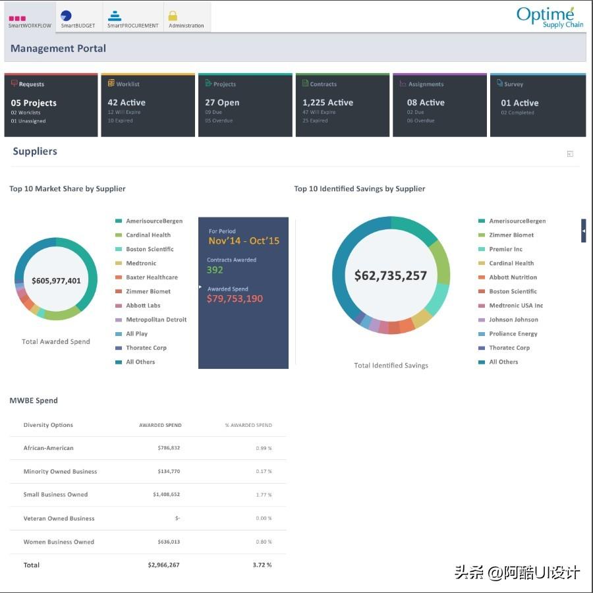
Task: Select the Small Business Owned row
Action: (148, 495)
